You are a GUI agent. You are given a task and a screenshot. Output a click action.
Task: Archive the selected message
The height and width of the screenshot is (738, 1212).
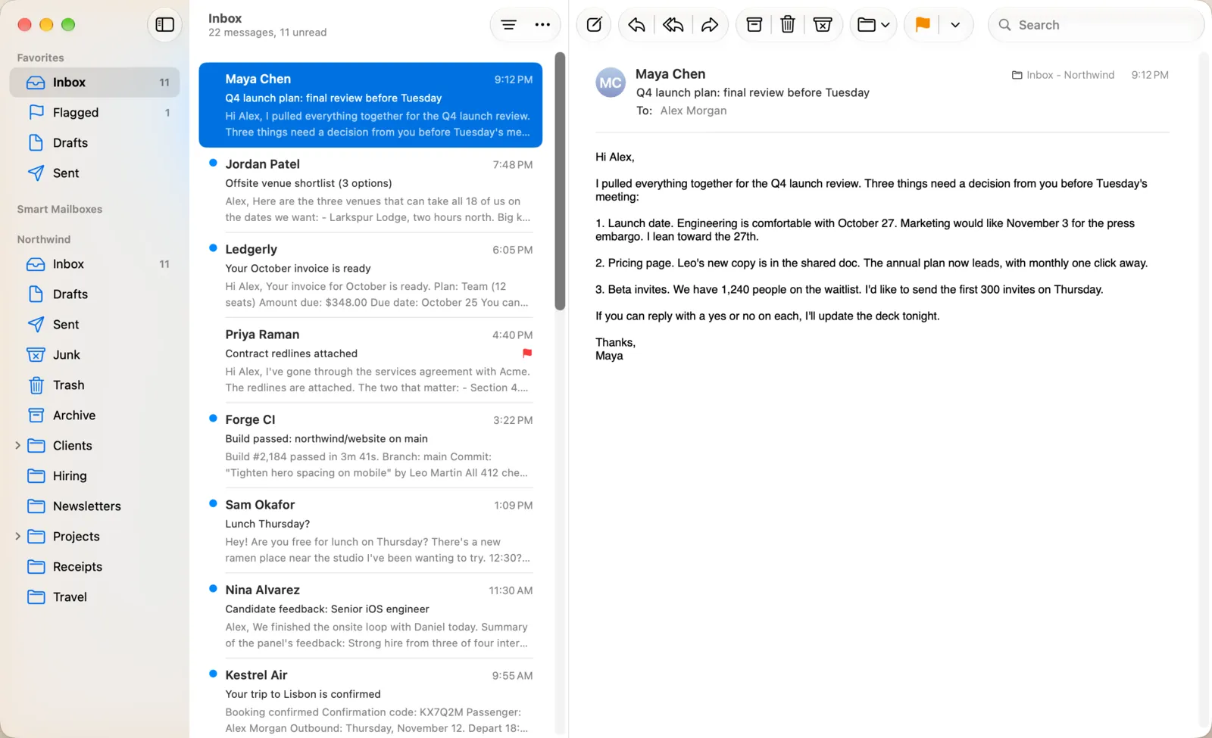(754, 25)
